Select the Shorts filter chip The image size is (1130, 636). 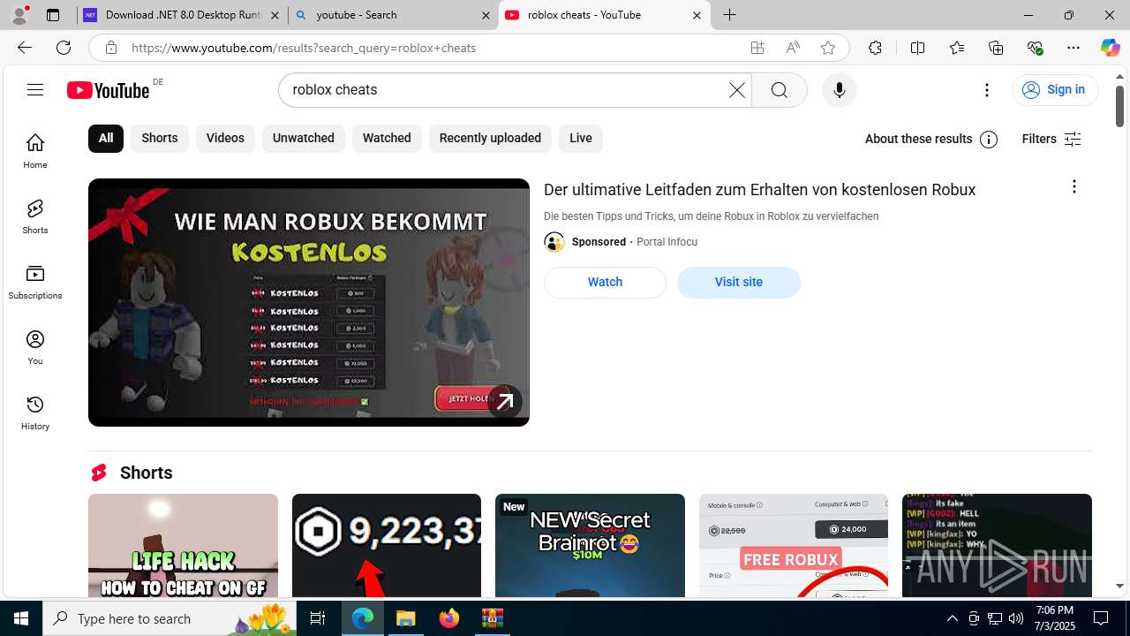[160, 139]
